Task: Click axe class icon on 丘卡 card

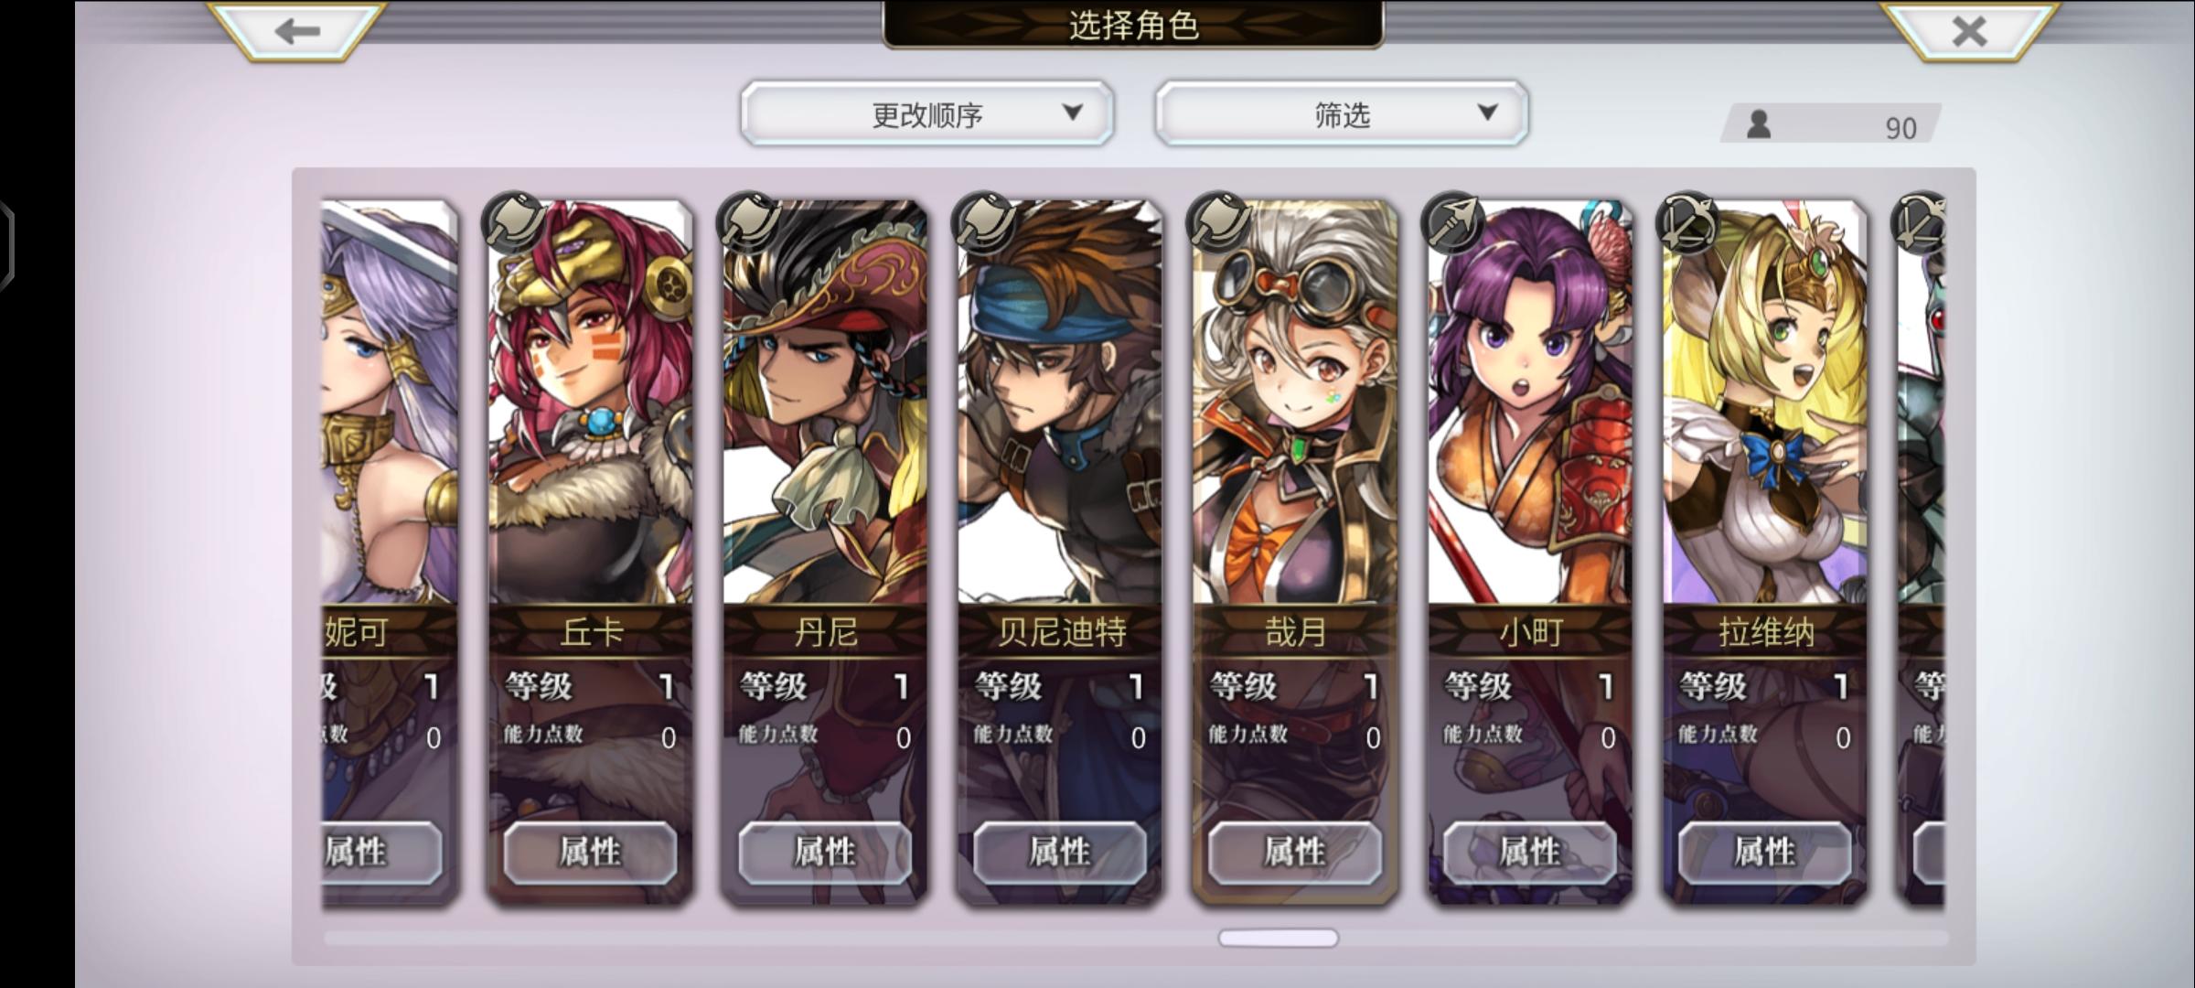Action: click(x=515, y=223)
